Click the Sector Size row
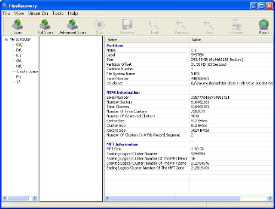This screenshot has width=275, height=209. click(x=189, y=121)
